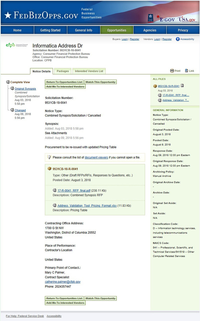Screen dimensions: 200x321
Task: Click top Return To Opportunities List button
Action: pyautogui.click(x=64, y=82)
